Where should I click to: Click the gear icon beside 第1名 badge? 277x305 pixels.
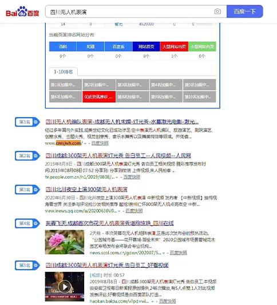(x=35, y=122)
